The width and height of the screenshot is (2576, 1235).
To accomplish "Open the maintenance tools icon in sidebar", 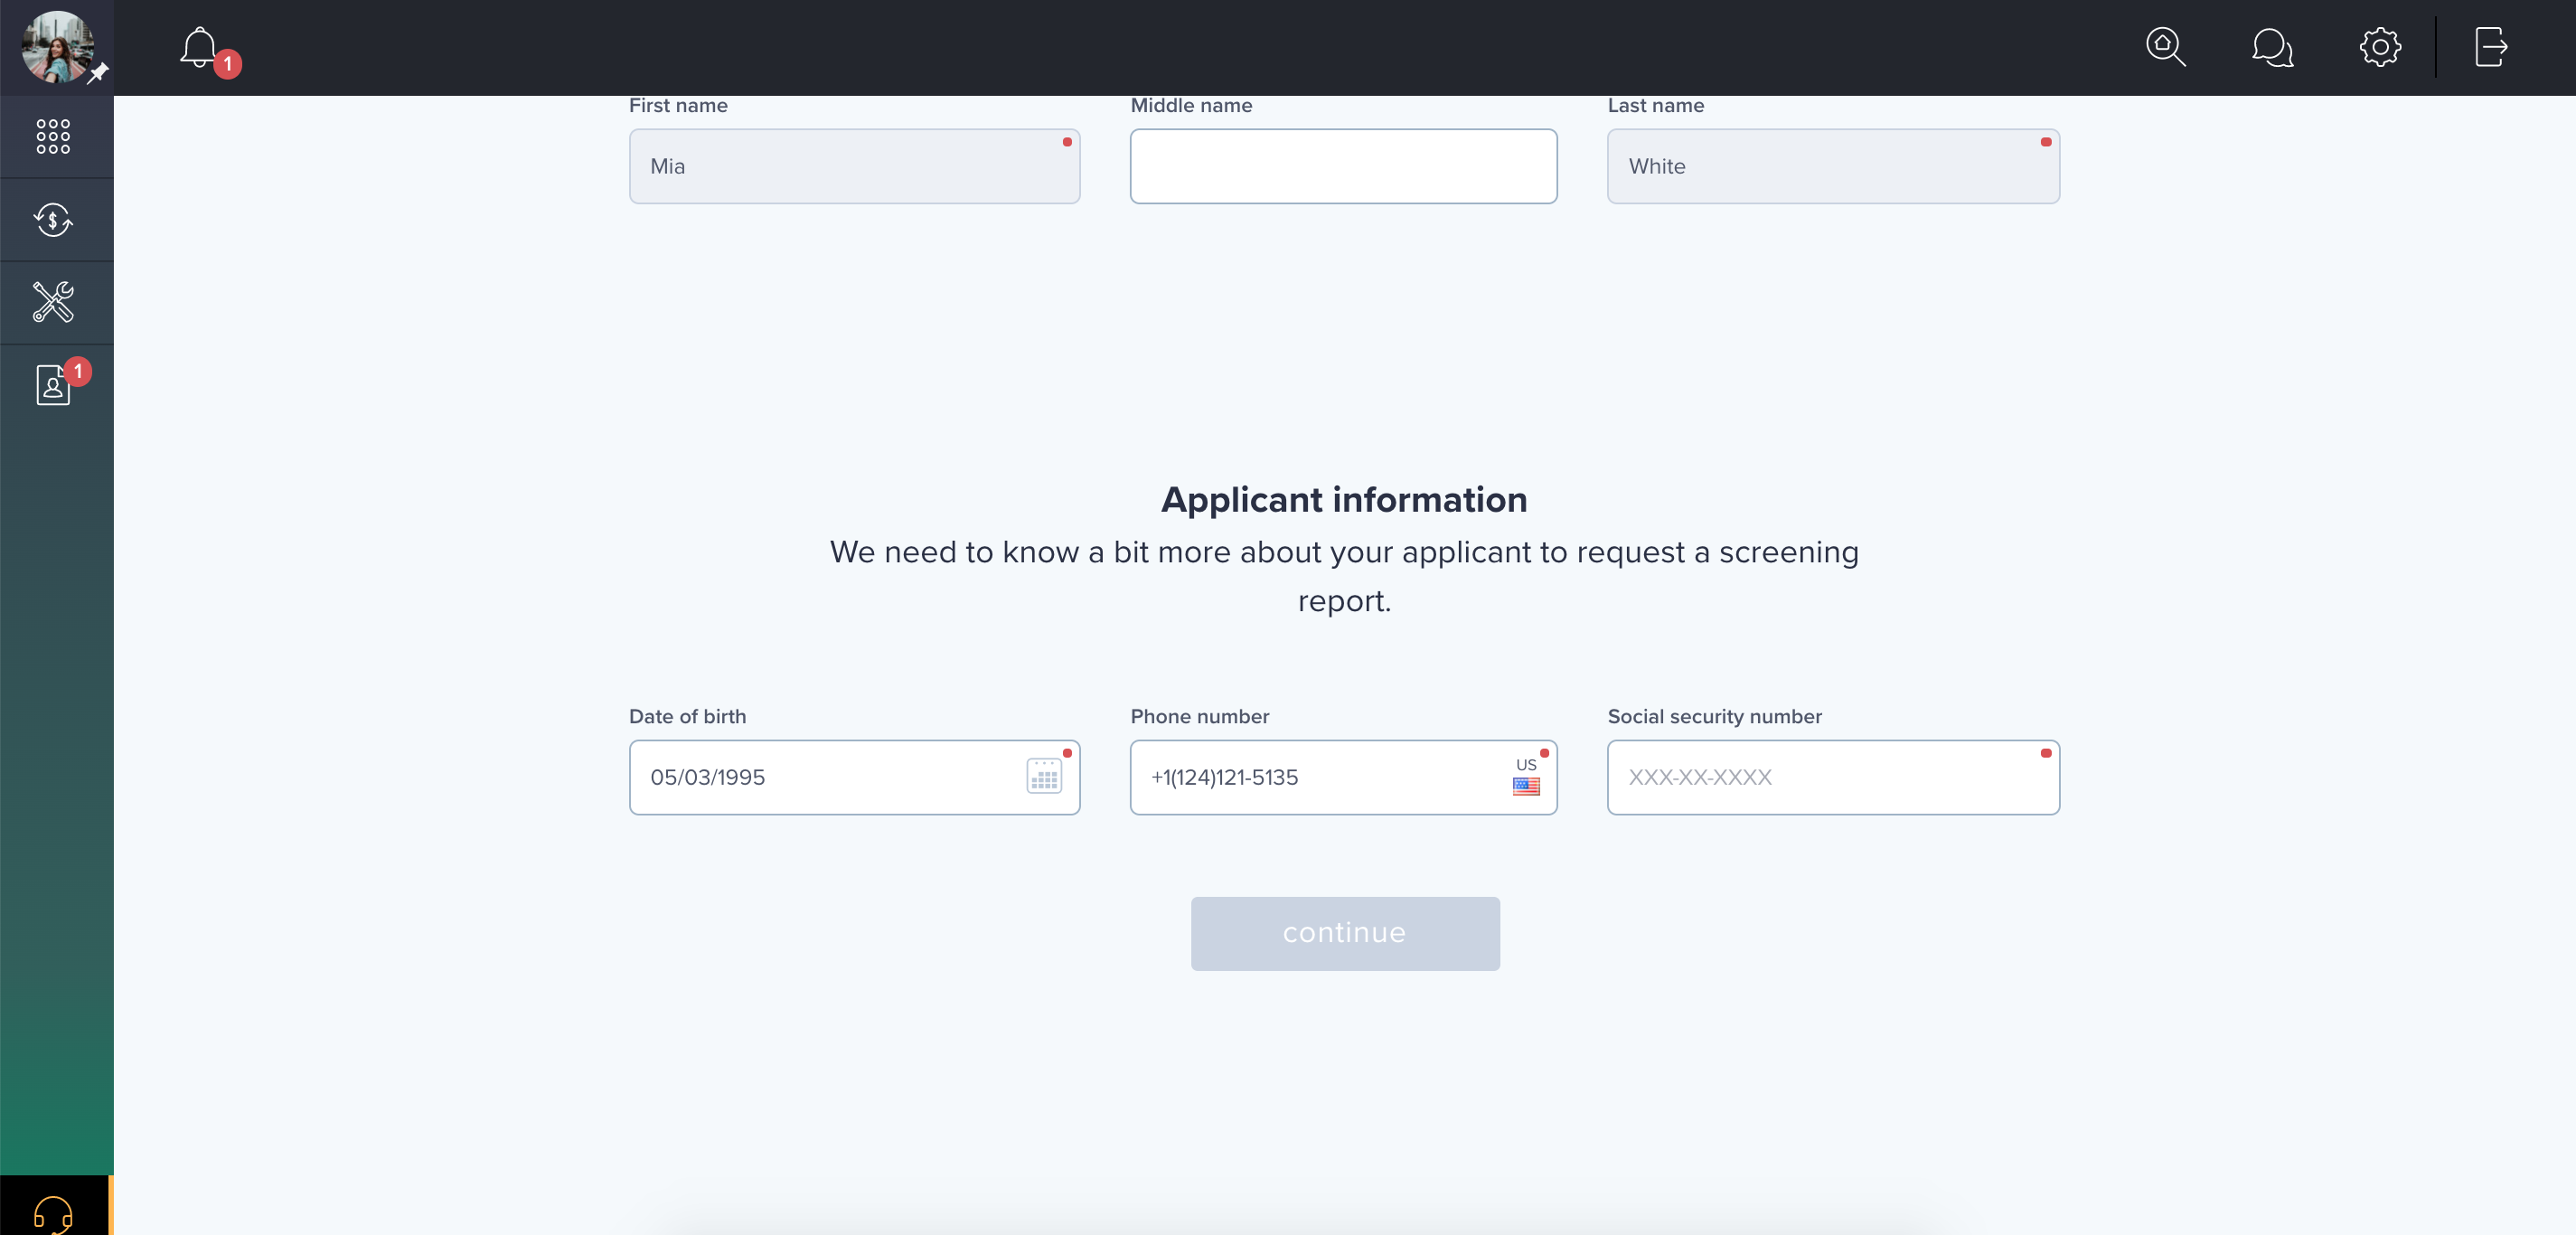I will (53, 301).
